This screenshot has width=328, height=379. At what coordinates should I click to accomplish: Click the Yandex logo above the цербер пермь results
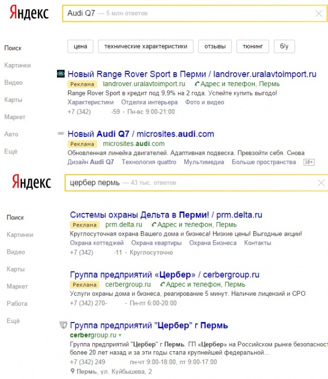click(x=31, y=182)
